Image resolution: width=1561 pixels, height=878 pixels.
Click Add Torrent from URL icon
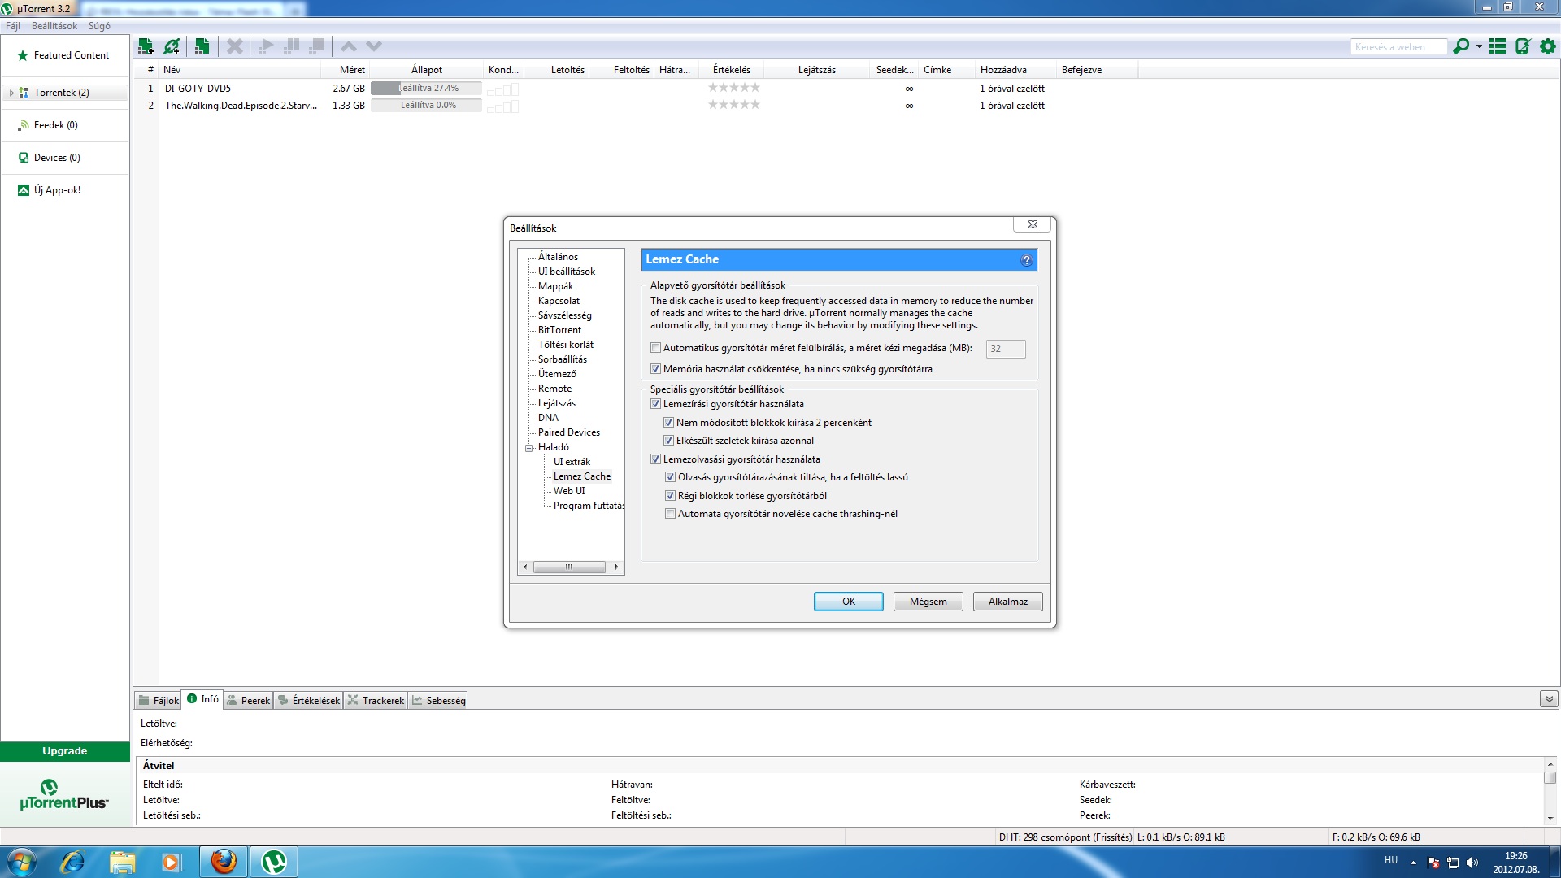click(x=172, y=46)
